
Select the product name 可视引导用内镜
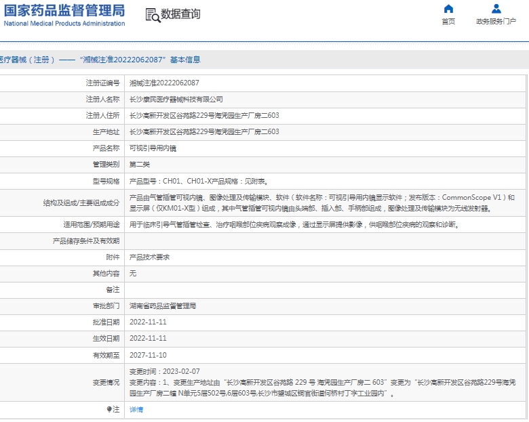click(x=153, y=148)
